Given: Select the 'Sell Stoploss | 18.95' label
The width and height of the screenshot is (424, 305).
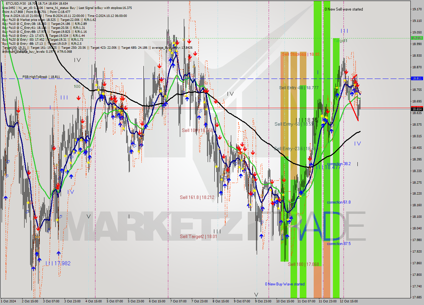Looking at the screenshot, I should coord(301,54).
